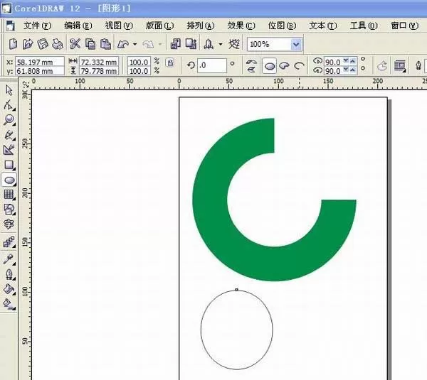Click the ruler origin corner icon

point(26,84)
